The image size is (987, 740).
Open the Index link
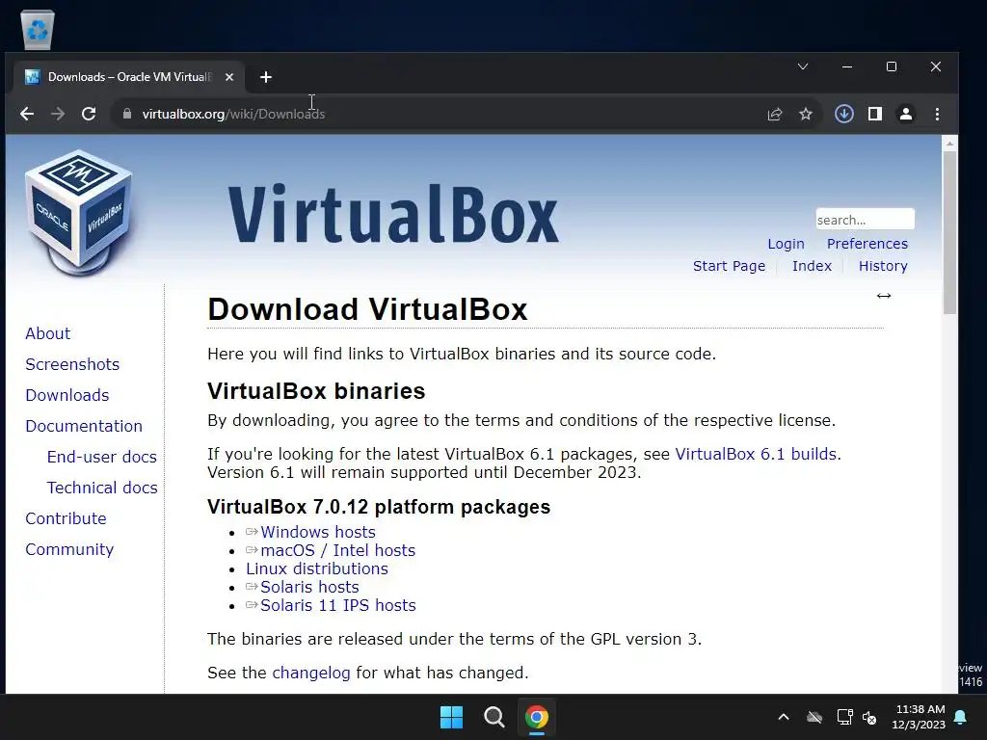(x=812, y=266)
